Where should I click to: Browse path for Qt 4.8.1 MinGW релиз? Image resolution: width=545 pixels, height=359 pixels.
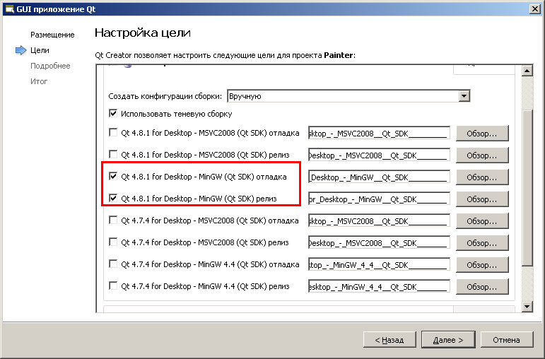click(482, 199)
